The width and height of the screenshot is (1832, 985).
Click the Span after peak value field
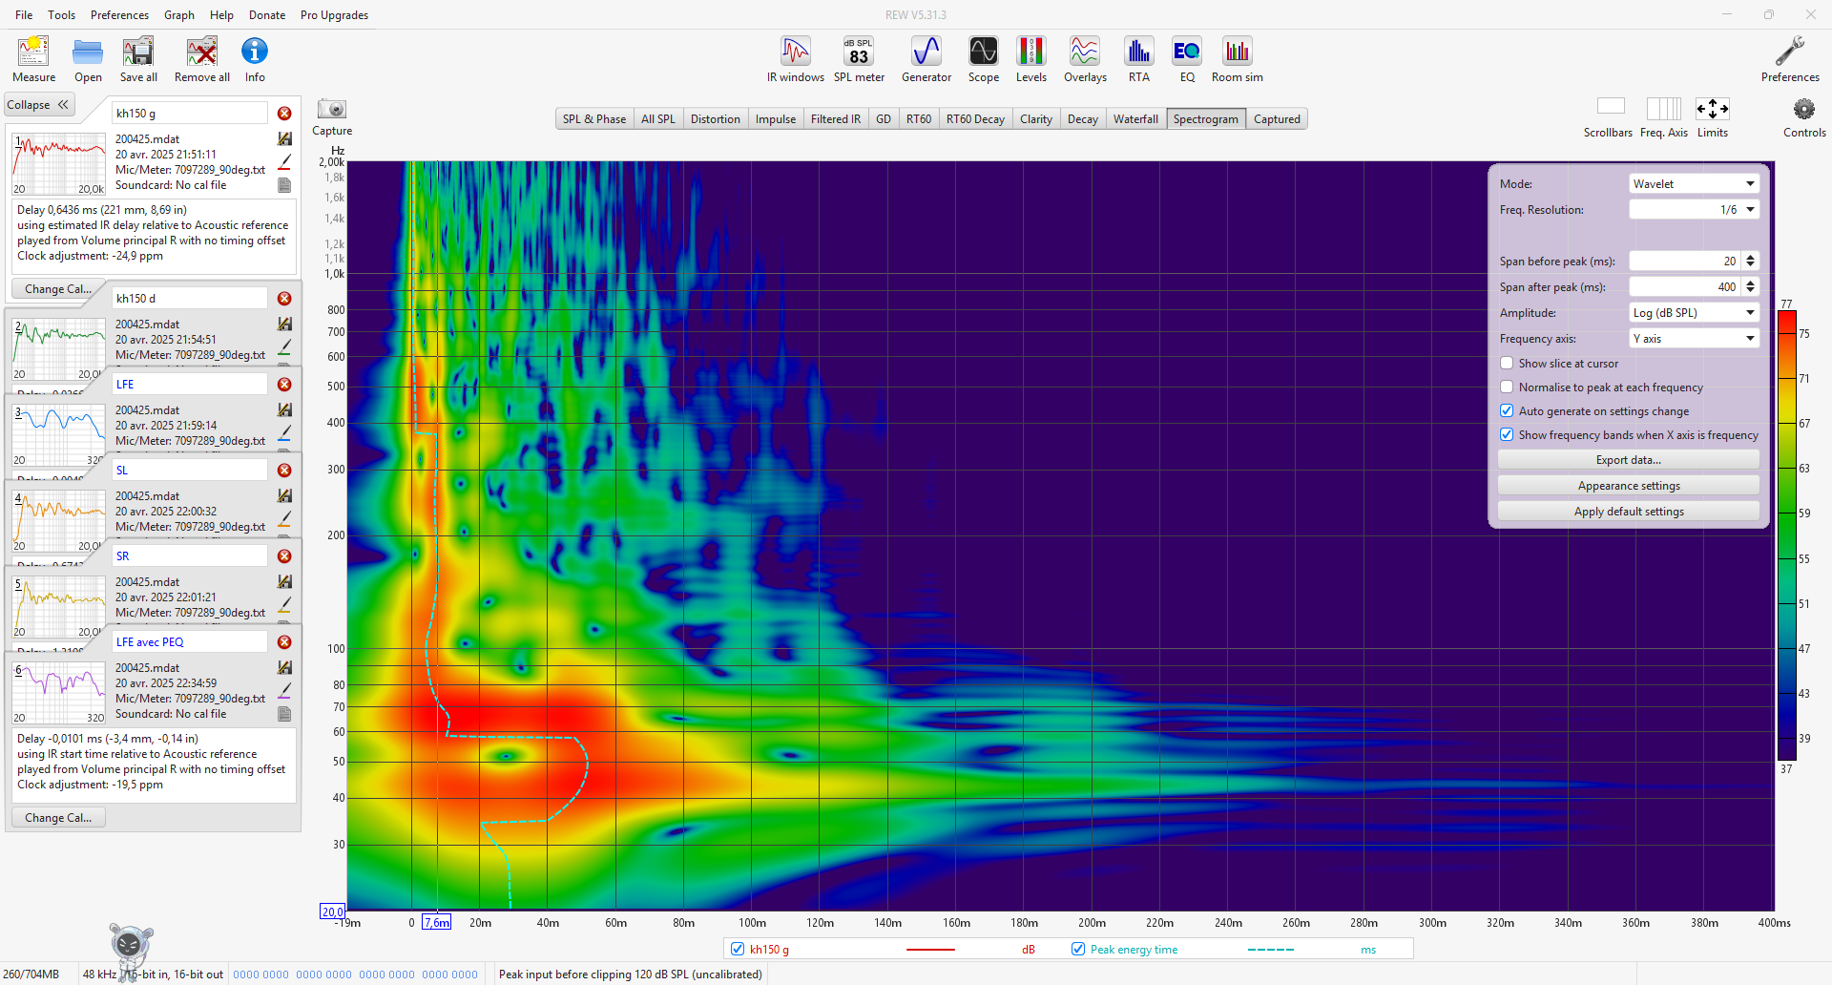(x=1685, y=287)
